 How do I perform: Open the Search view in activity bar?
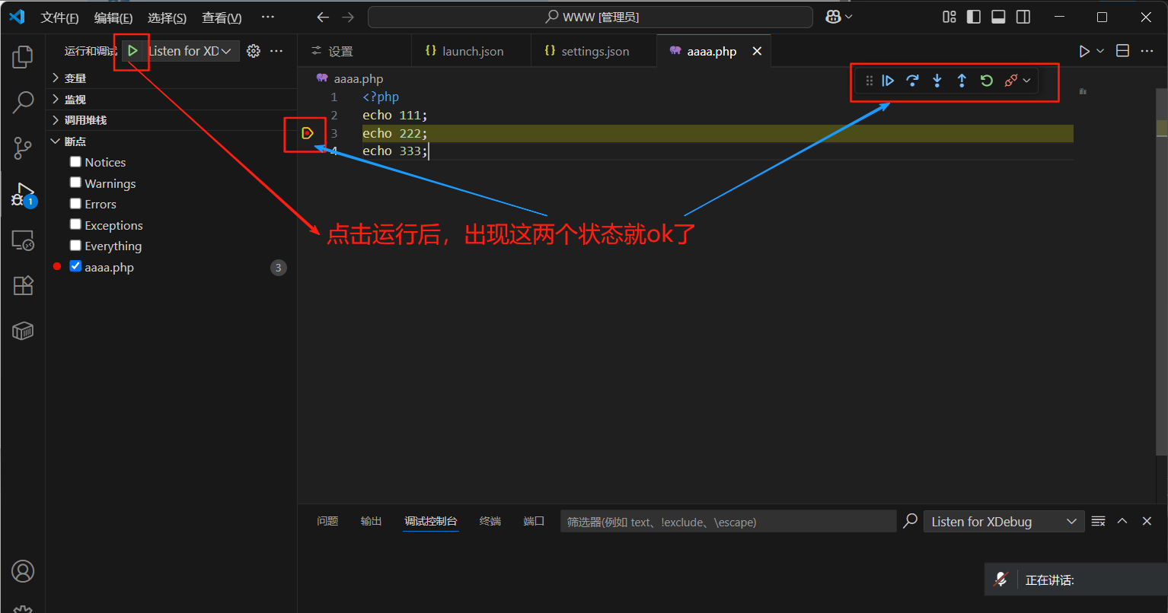(23, 102)
